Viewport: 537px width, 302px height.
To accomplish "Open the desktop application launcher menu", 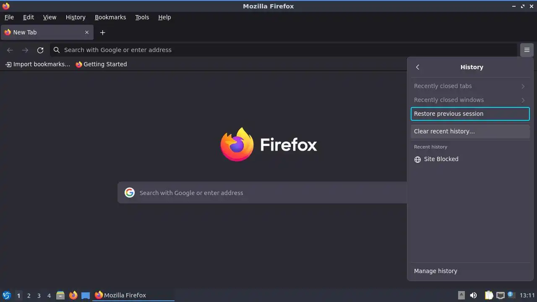I will (x=6, y=295).
